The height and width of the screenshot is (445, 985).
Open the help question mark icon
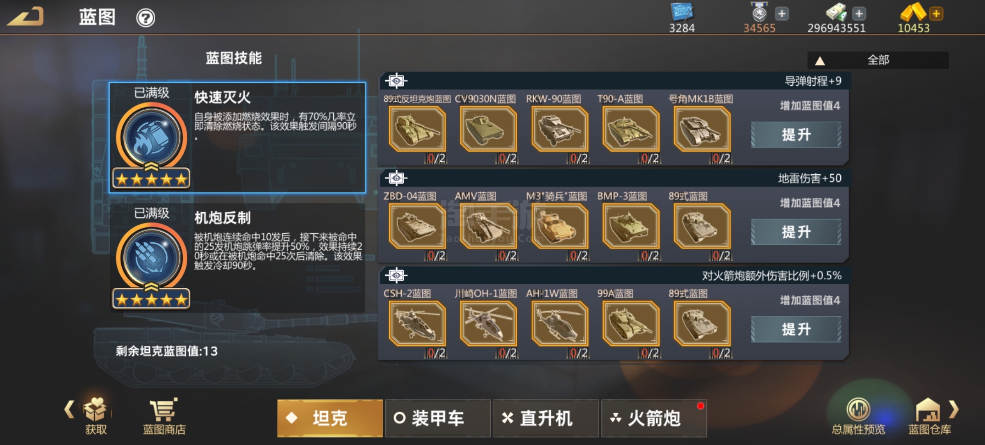coord(146,18)
